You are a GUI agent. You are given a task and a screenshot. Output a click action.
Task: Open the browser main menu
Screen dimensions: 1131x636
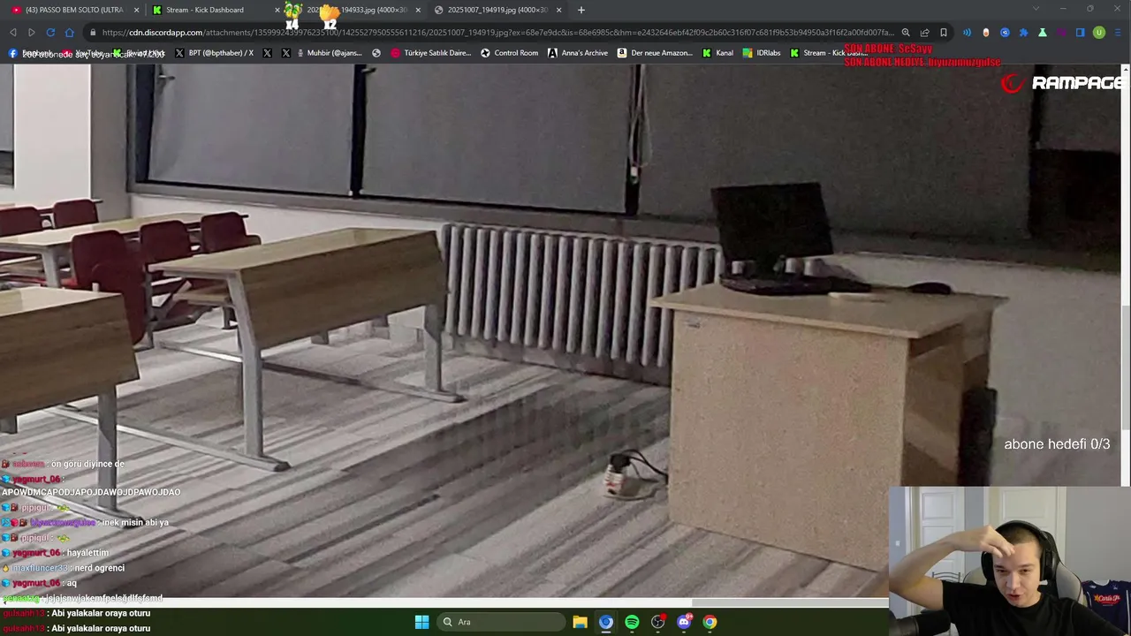pos(1119,33)
